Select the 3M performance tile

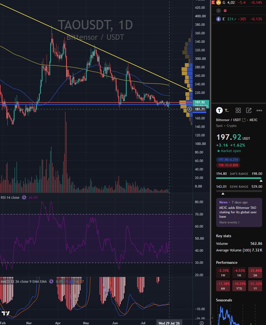(x=255, y=273)
